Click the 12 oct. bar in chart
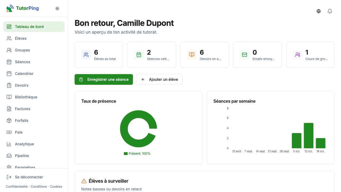 [308, 135]
